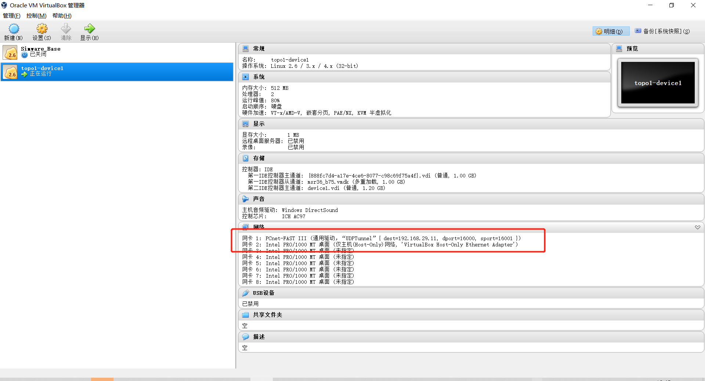Open the 管理(F) menu
This screenshot has height=381, width=705.
point(12,15)
